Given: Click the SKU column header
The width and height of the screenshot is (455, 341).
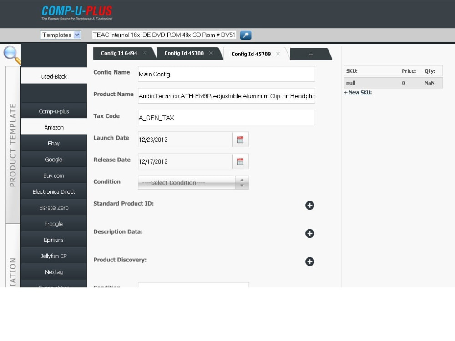Looking at the screenshot, I should pyautogui.click(x=352, y=71).
